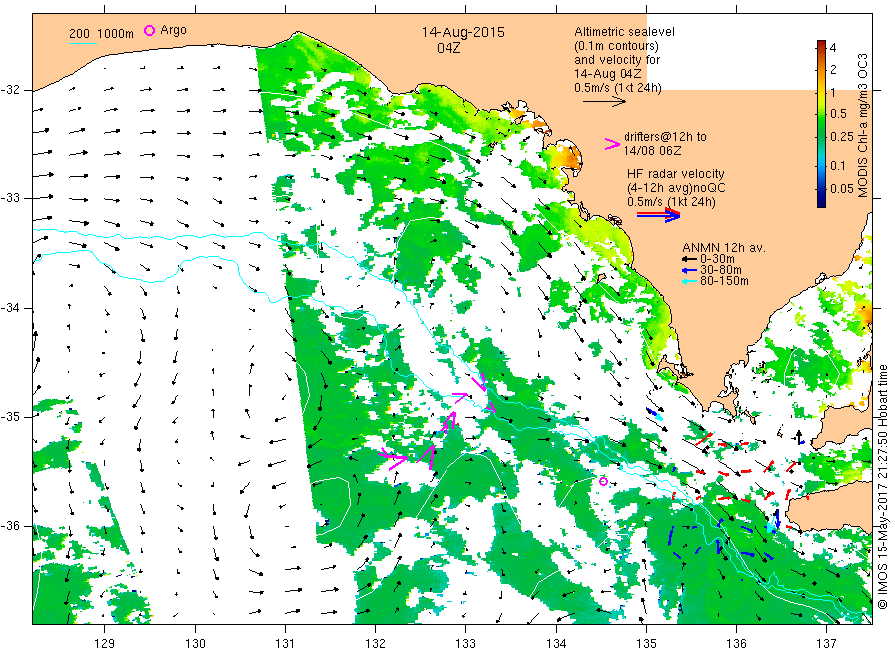Click the '200 1000m' isobath label

101,33
